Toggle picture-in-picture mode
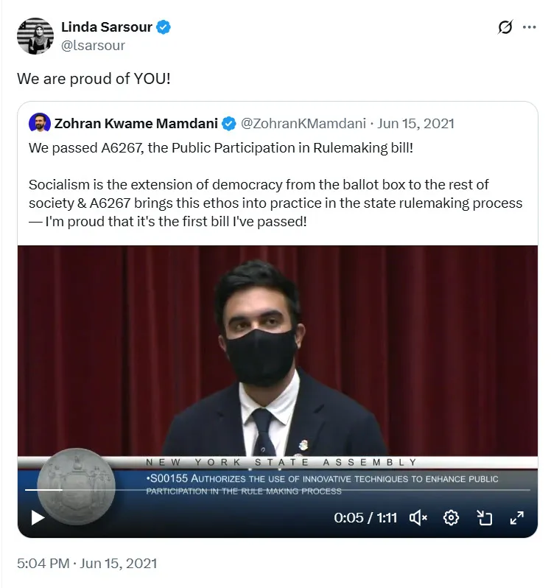Viewport: 551px width, 588px height. click(484, 517)
